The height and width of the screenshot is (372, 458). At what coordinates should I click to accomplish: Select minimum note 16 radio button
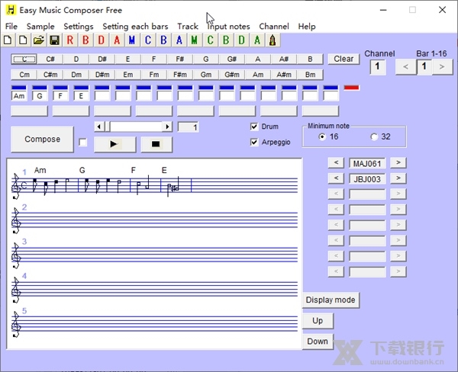(322, 136)
